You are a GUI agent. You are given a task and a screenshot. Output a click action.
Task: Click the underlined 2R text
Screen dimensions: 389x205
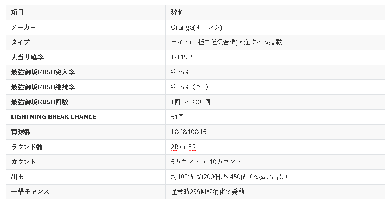click(175, 147)
